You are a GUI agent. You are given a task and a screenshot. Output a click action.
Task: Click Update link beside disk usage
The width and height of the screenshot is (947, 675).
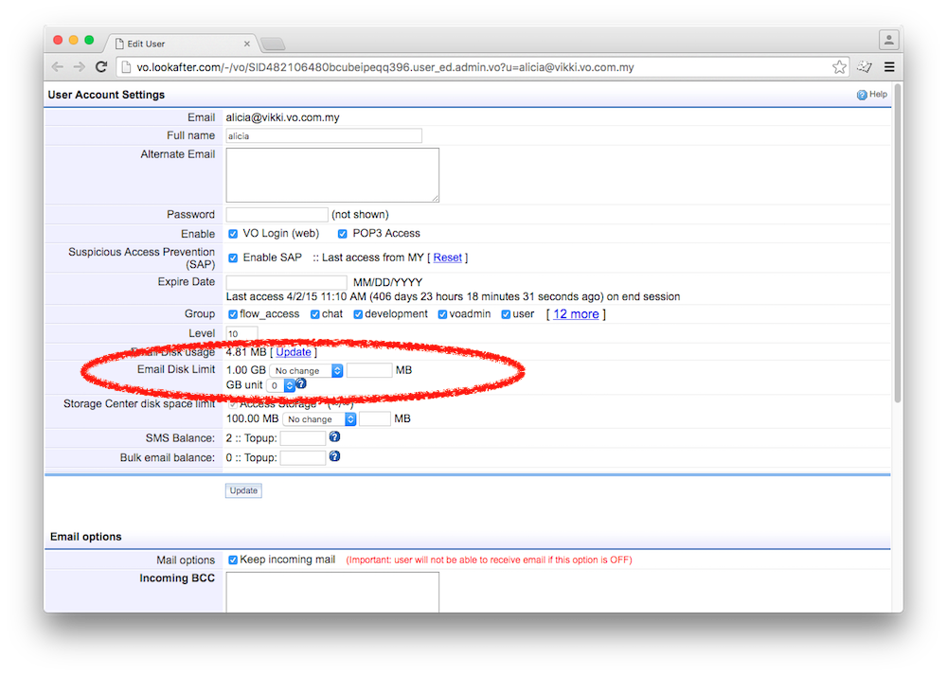294,352
